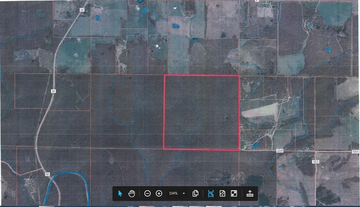Image resolution: width=360 pixels, height=207 pixels.
Task: Click the M road marker at top
Action: 82,10
